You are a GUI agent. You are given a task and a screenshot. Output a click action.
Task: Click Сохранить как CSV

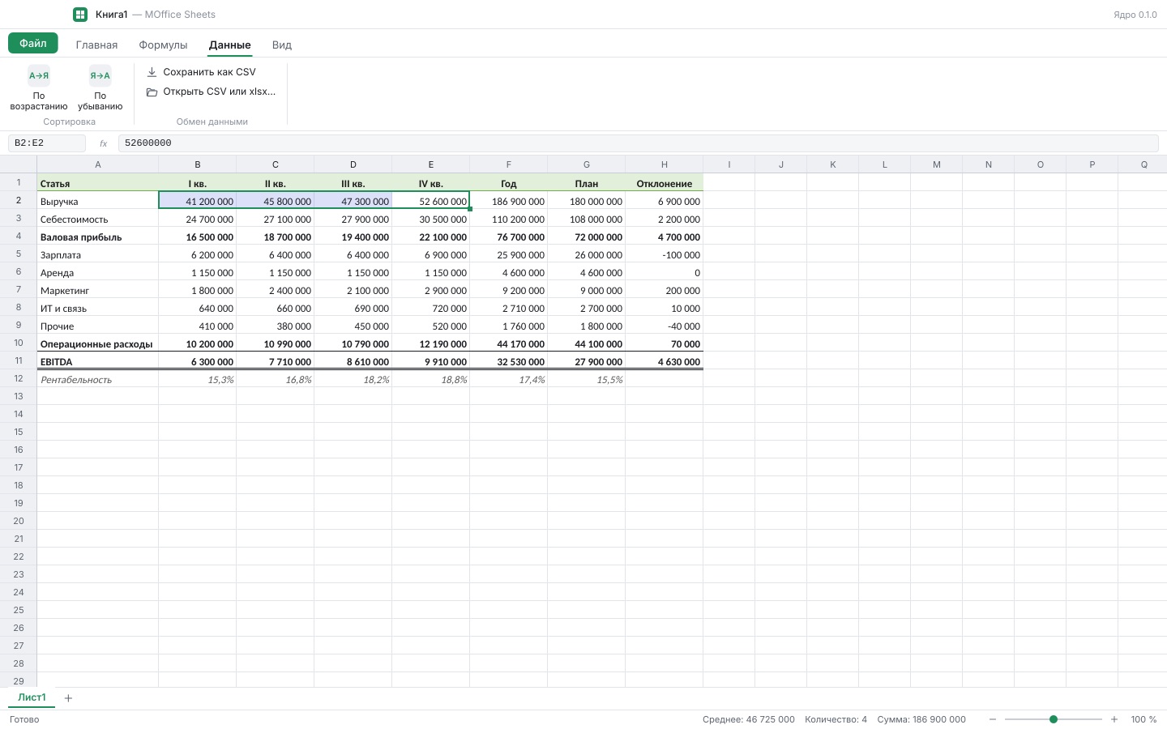click(201, 72)
